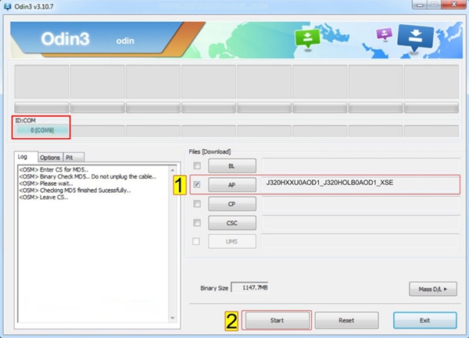Screen dimensions: 469x338
Task: Click the Odin3 app icon in title bar
Action: (x=7, y=6)
